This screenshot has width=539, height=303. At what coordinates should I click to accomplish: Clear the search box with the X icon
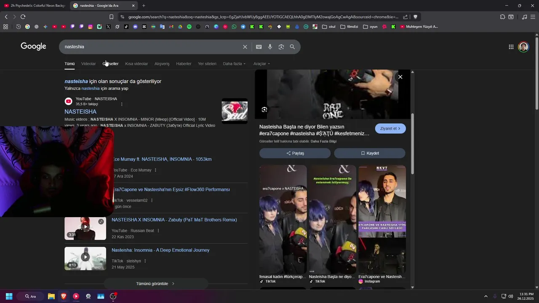coord(245,47)
